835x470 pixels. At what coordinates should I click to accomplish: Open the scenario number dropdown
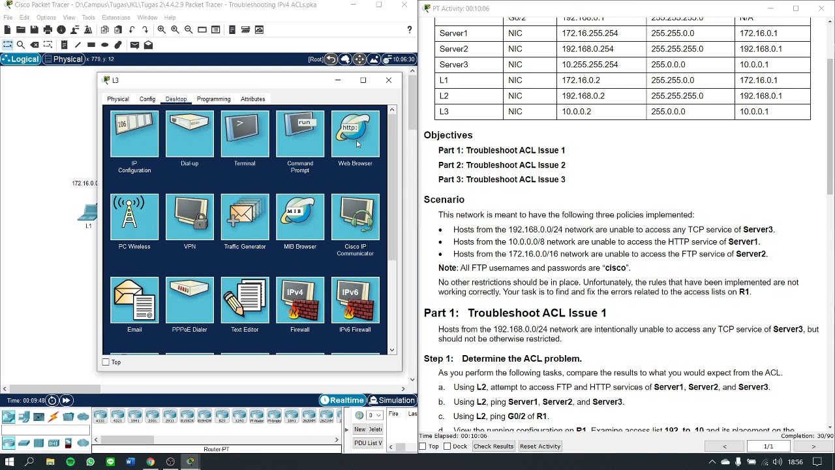(374, 415)
